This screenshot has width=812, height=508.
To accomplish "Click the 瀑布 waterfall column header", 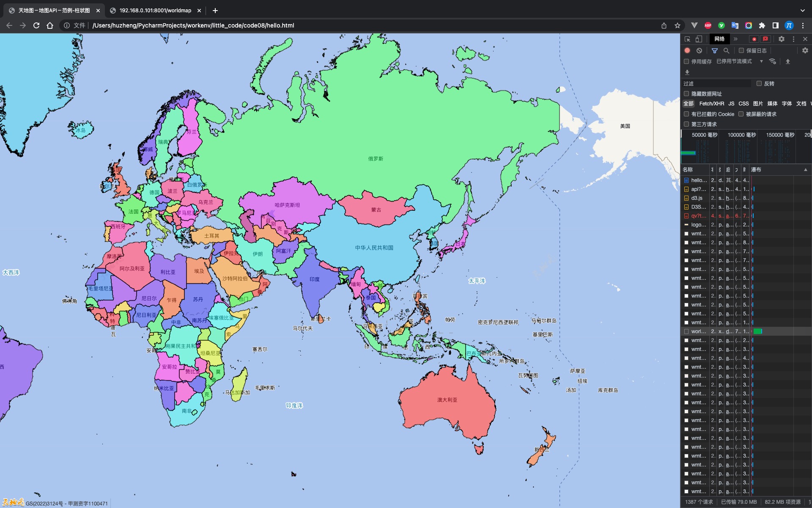I will click(x=756, y=170).
